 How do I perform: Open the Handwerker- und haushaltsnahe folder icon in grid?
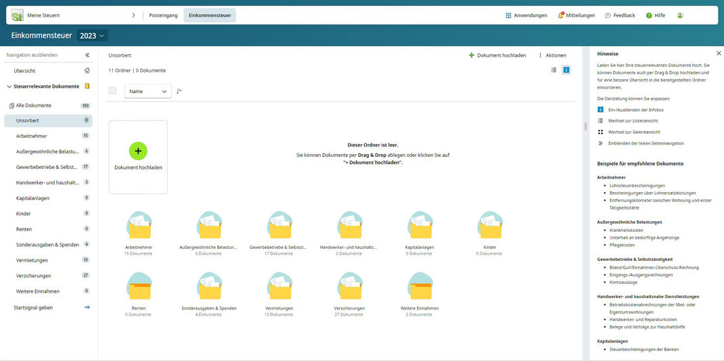point(349,225)
